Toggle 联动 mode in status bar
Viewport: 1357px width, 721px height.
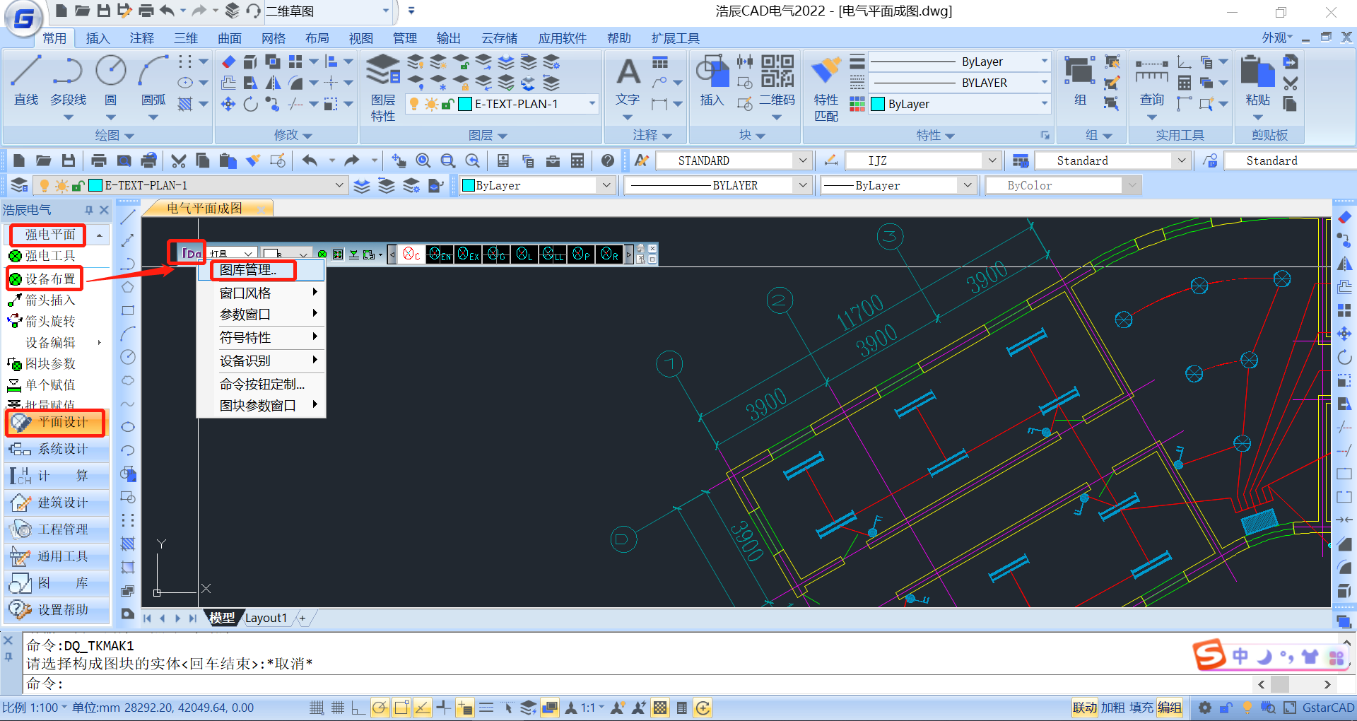[x=1084, y=708]
